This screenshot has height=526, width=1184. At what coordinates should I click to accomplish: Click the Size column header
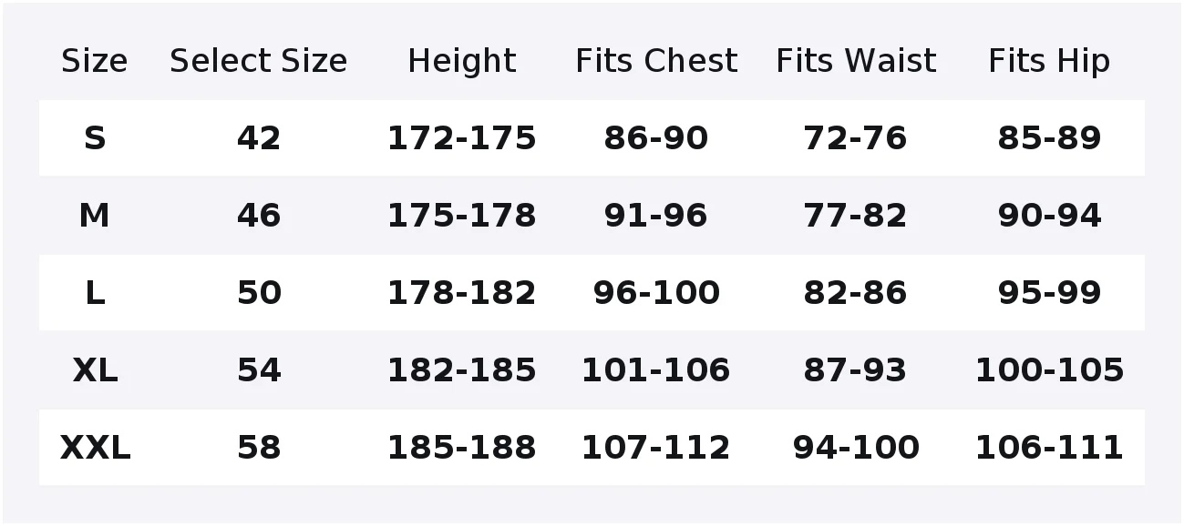(95, 61)
